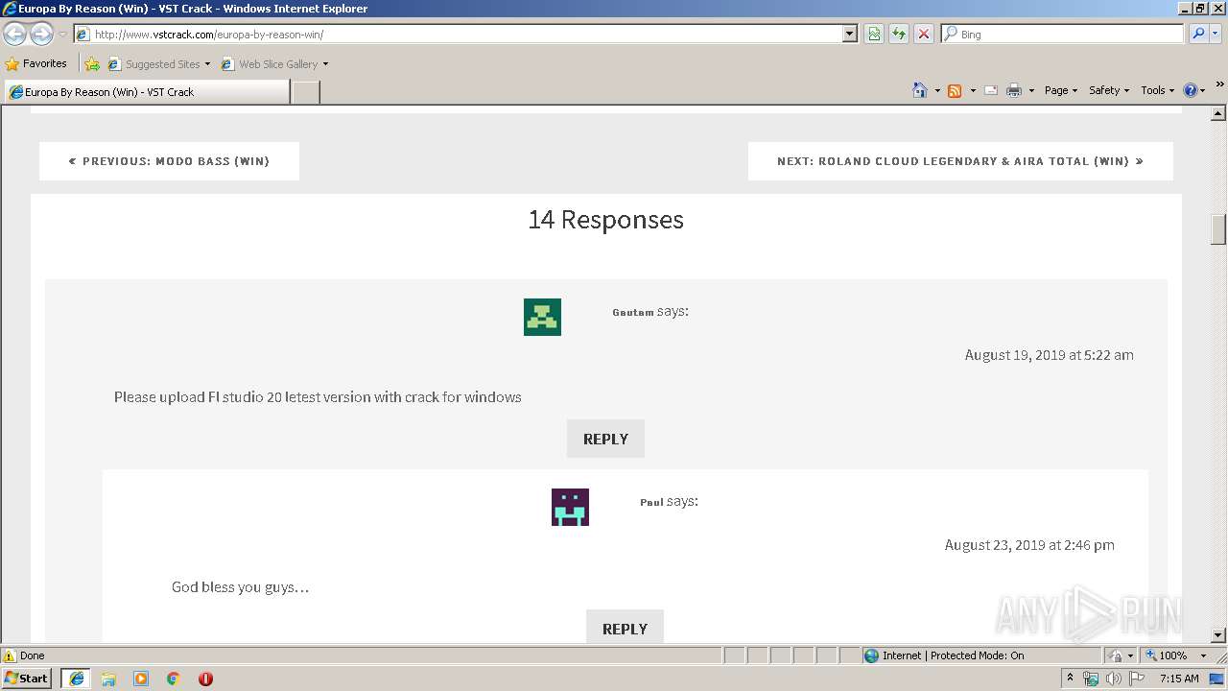Expand the command bar overflow chevron
The width and height of the screenshot is (1228, 691).
pos(1219,84)
